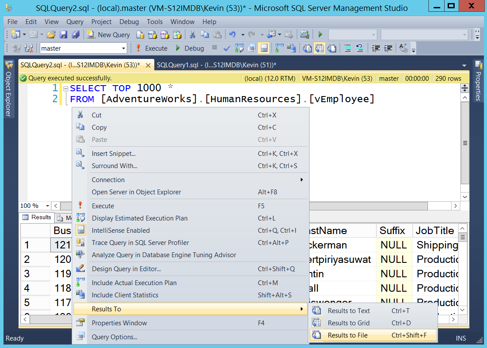Screen dimensions: 487x348
Task: Choose Copy from the context menu
Action: [x=191, y=127]
